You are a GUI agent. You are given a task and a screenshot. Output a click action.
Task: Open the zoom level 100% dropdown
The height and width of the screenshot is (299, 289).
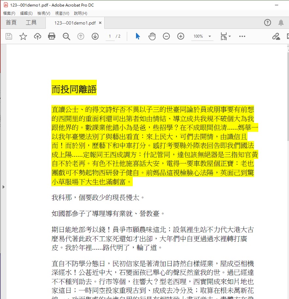202,36
